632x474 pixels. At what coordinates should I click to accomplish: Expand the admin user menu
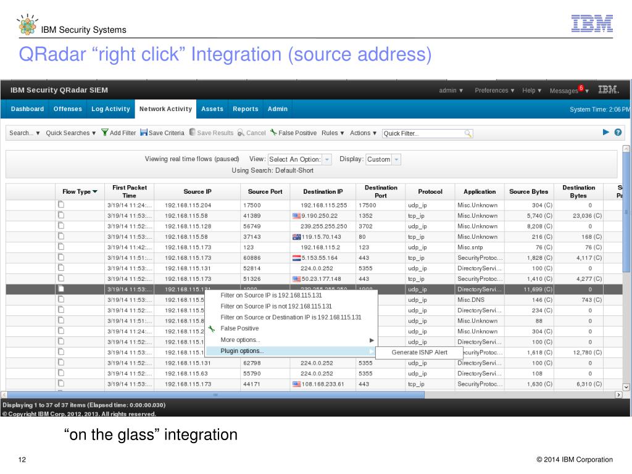point(451,91)
